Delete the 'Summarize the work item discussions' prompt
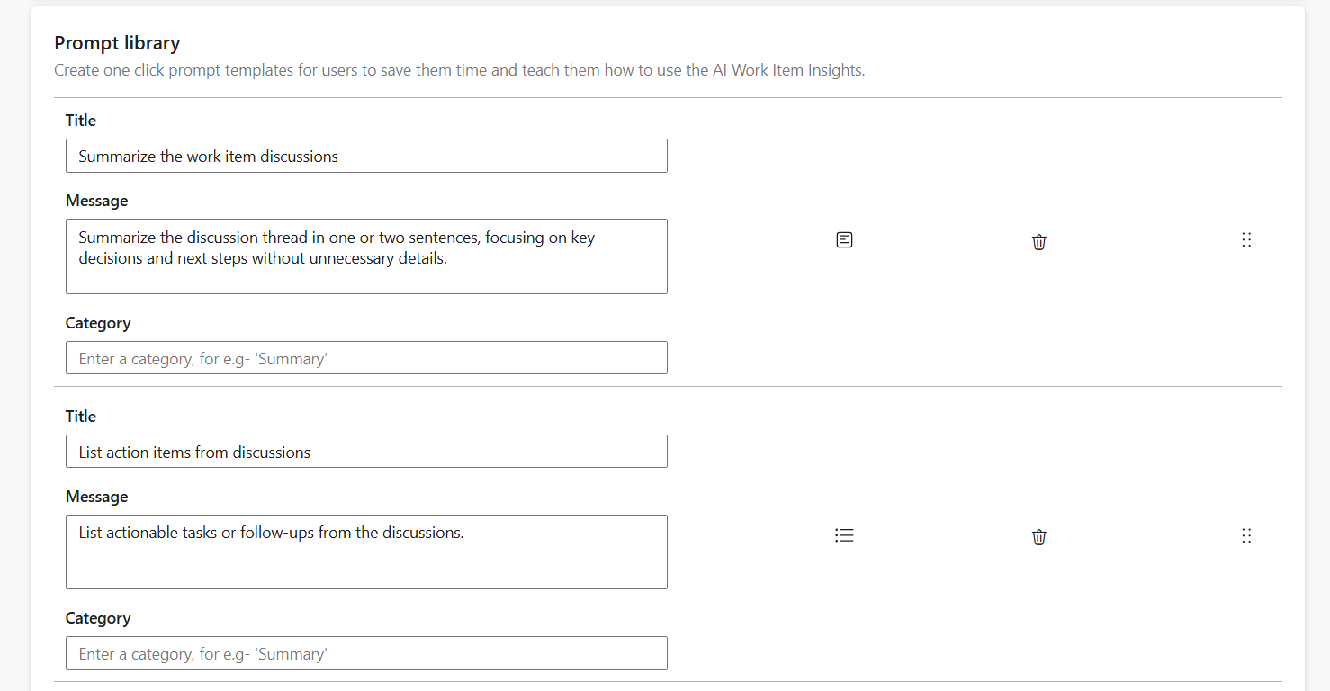Screen dimensions: 1330x691 (1038, 241)
